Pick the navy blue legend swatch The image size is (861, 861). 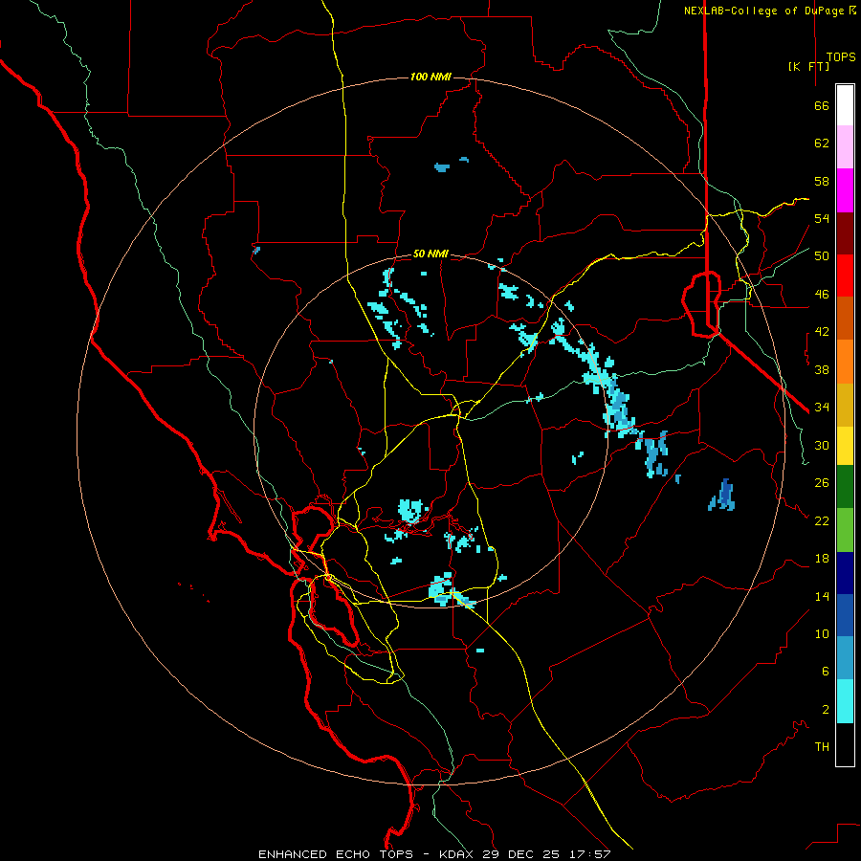point(845,573)
